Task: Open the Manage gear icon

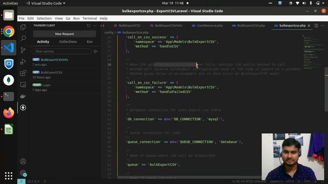Action: [x=23, y=173]
